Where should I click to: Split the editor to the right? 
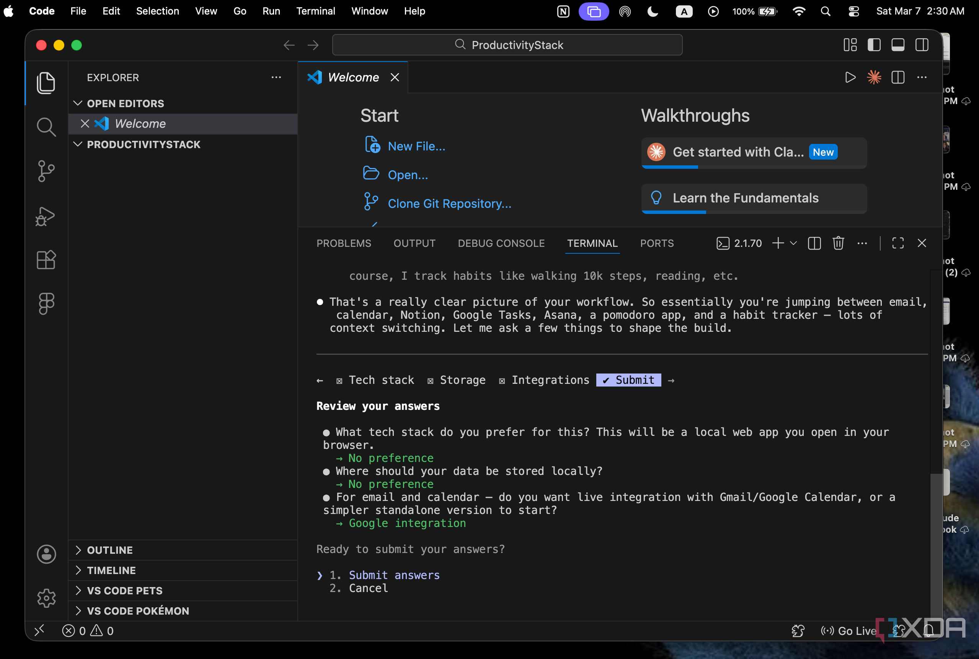[898, 77]
